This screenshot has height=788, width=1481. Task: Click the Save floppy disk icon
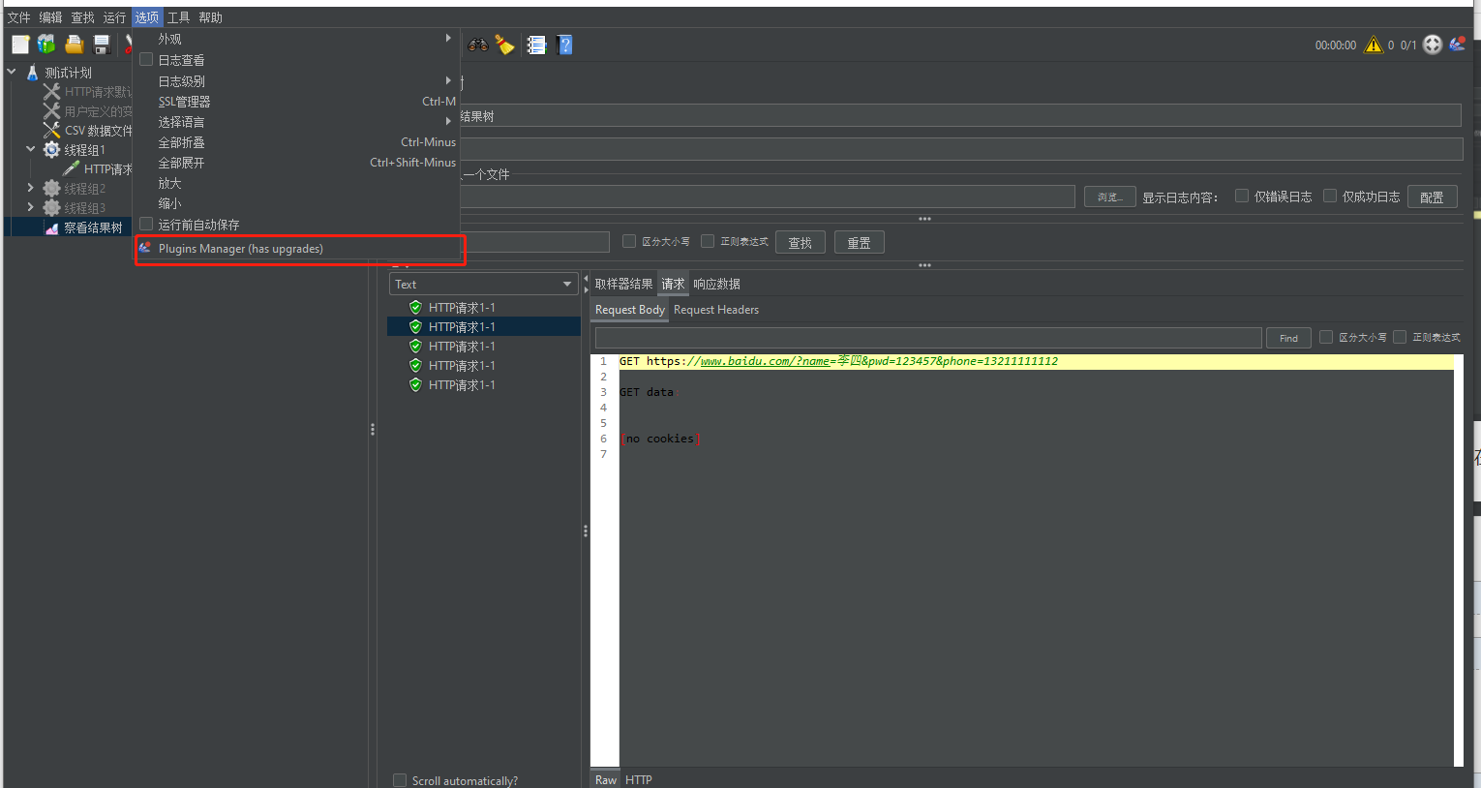(x=101, y=45)
